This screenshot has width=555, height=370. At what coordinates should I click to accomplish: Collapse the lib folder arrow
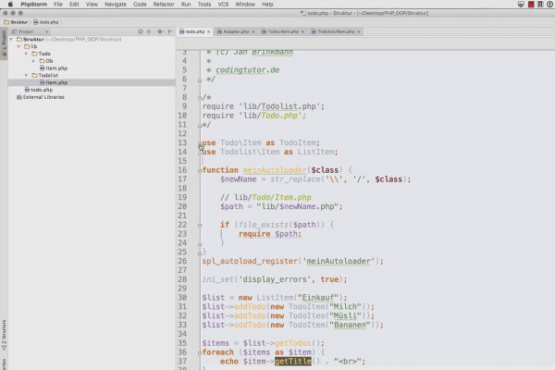[18, 46]
